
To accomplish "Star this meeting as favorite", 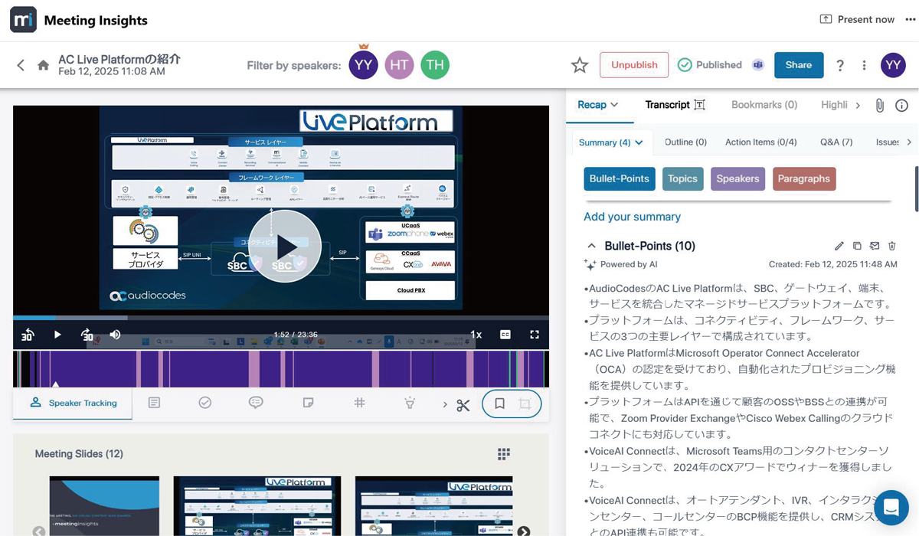I will click(580, 65).
